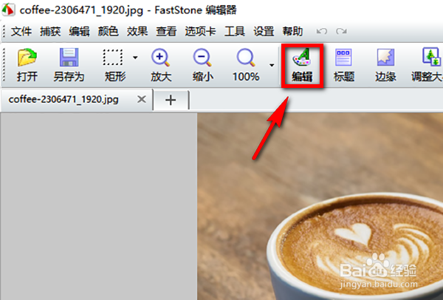Click the undo arrow in the menu bar
The width and height of the screenshot is (443, 300).
322,31
